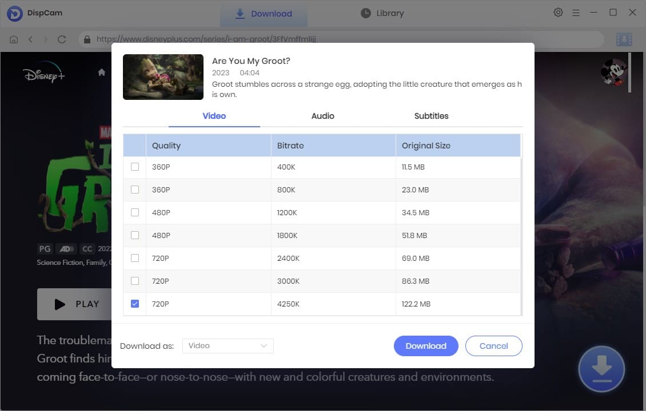
Task: Check the 480P 1800K quality checkbox
Action: pos(134,235)
